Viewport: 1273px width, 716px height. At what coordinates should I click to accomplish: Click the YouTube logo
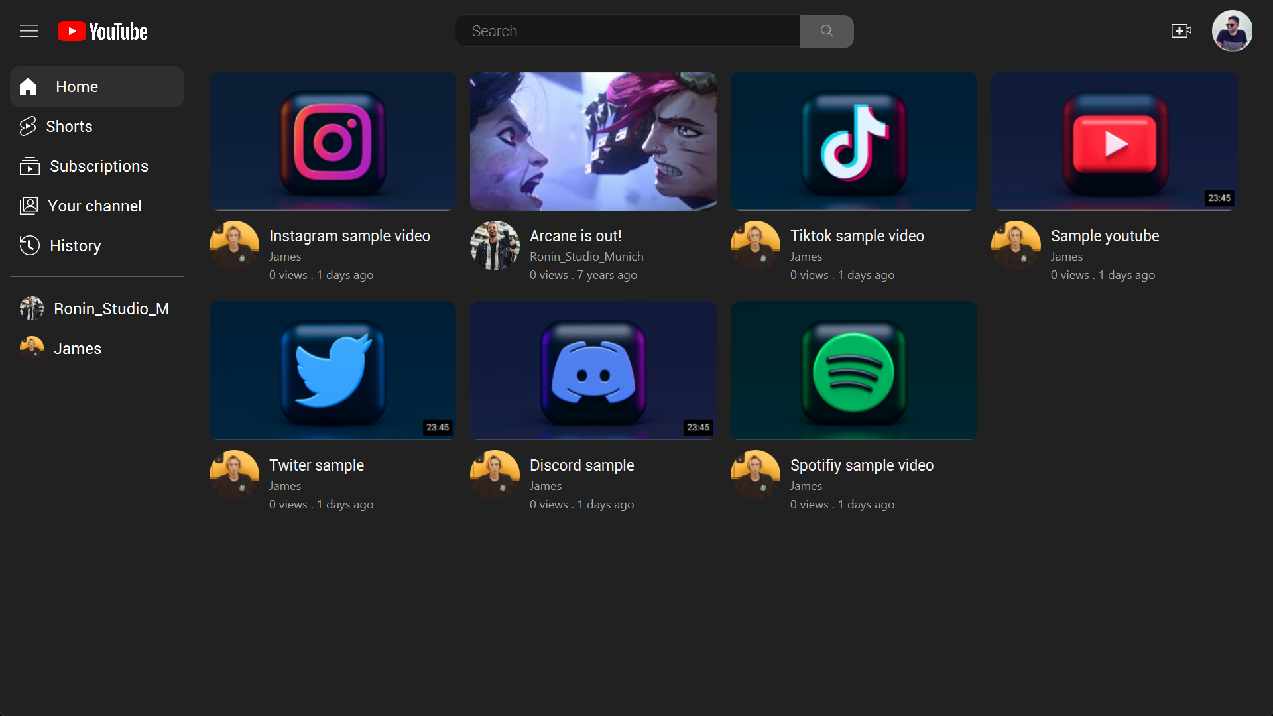(102, 30)
